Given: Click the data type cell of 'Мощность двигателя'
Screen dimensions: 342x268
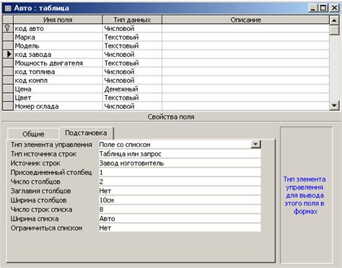Looking at the screenshot, I should (132, 63).
